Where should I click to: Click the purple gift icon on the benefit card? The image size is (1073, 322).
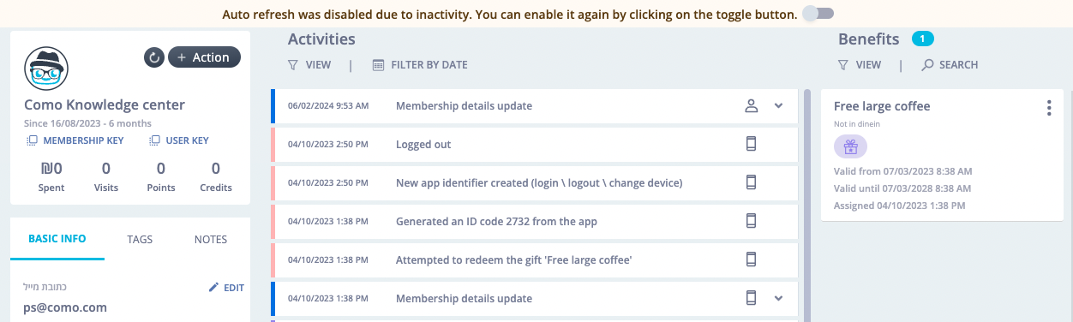(850, 147)
